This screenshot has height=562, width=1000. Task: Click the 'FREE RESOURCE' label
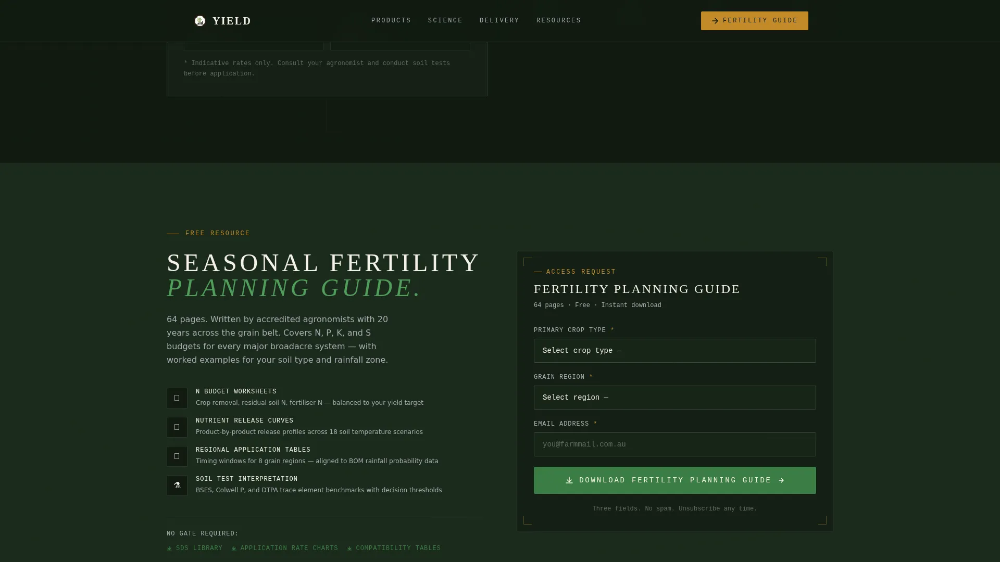pyautogui.click(x=218, y=234)
